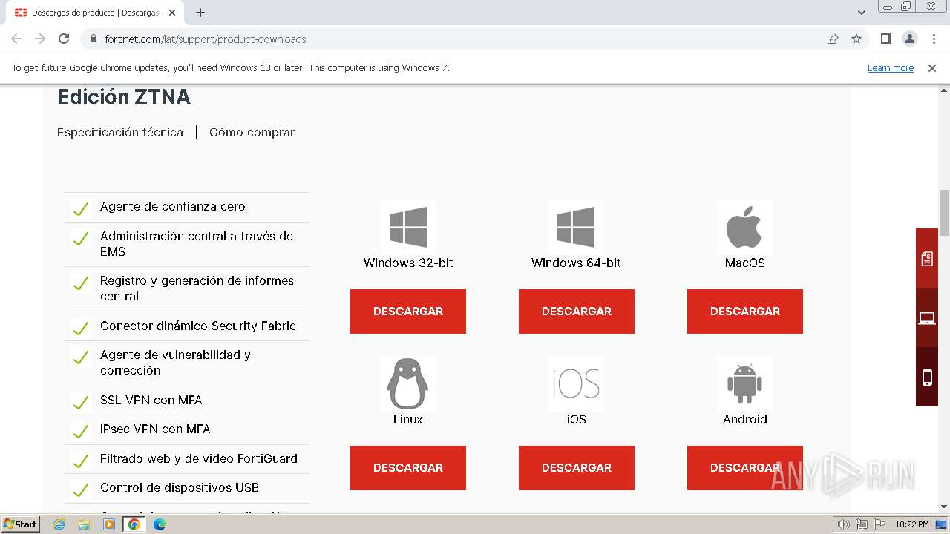Click 'Control de dispositivos USB' text
The height and width of the screenshot is (534, 950).
point(180,487)
